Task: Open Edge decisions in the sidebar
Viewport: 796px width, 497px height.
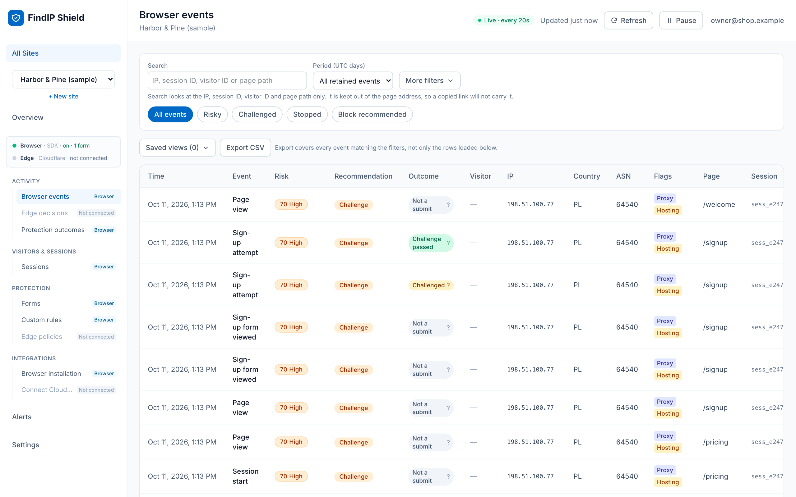Action: click(68, 213)
